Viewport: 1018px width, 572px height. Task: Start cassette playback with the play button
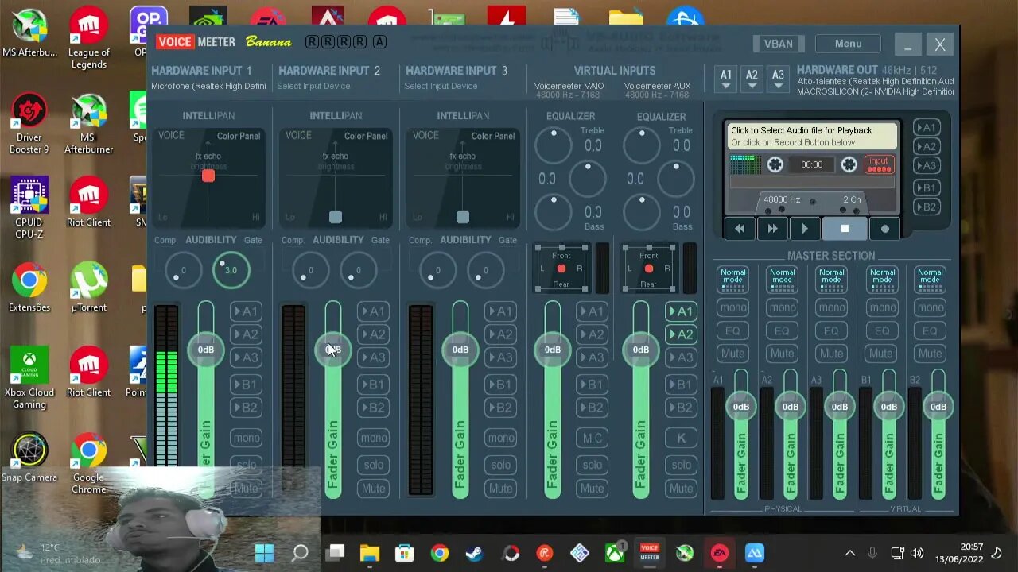805,229
